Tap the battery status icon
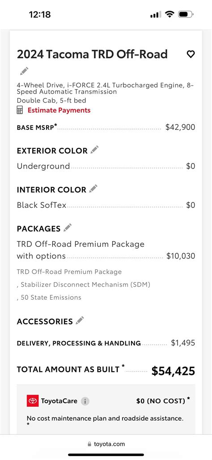Viewport: 212px width, 460px height. click(186, 14)
